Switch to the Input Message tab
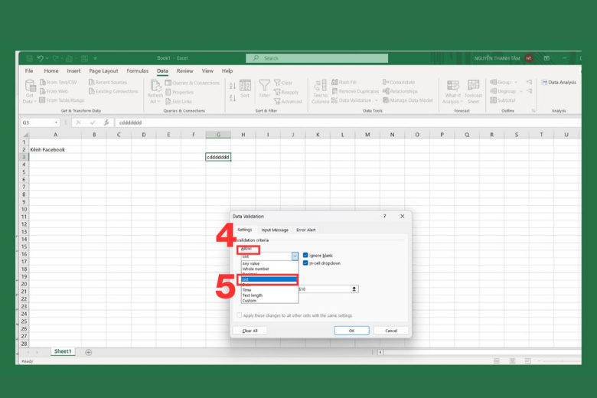 click(x=275, y=230)
